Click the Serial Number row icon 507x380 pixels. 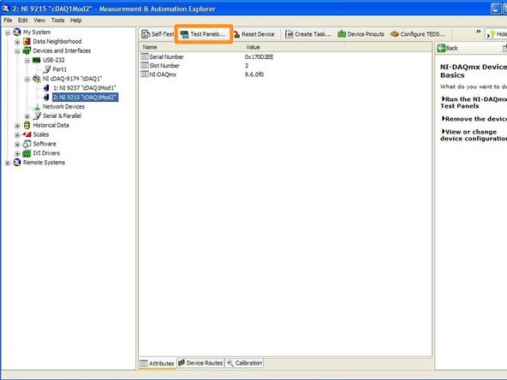point(145,56)
